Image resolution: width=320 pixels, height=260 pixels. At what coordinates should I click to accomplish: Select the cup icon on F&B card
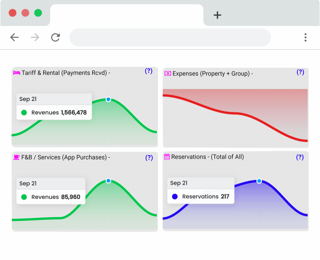pos(16,157)
